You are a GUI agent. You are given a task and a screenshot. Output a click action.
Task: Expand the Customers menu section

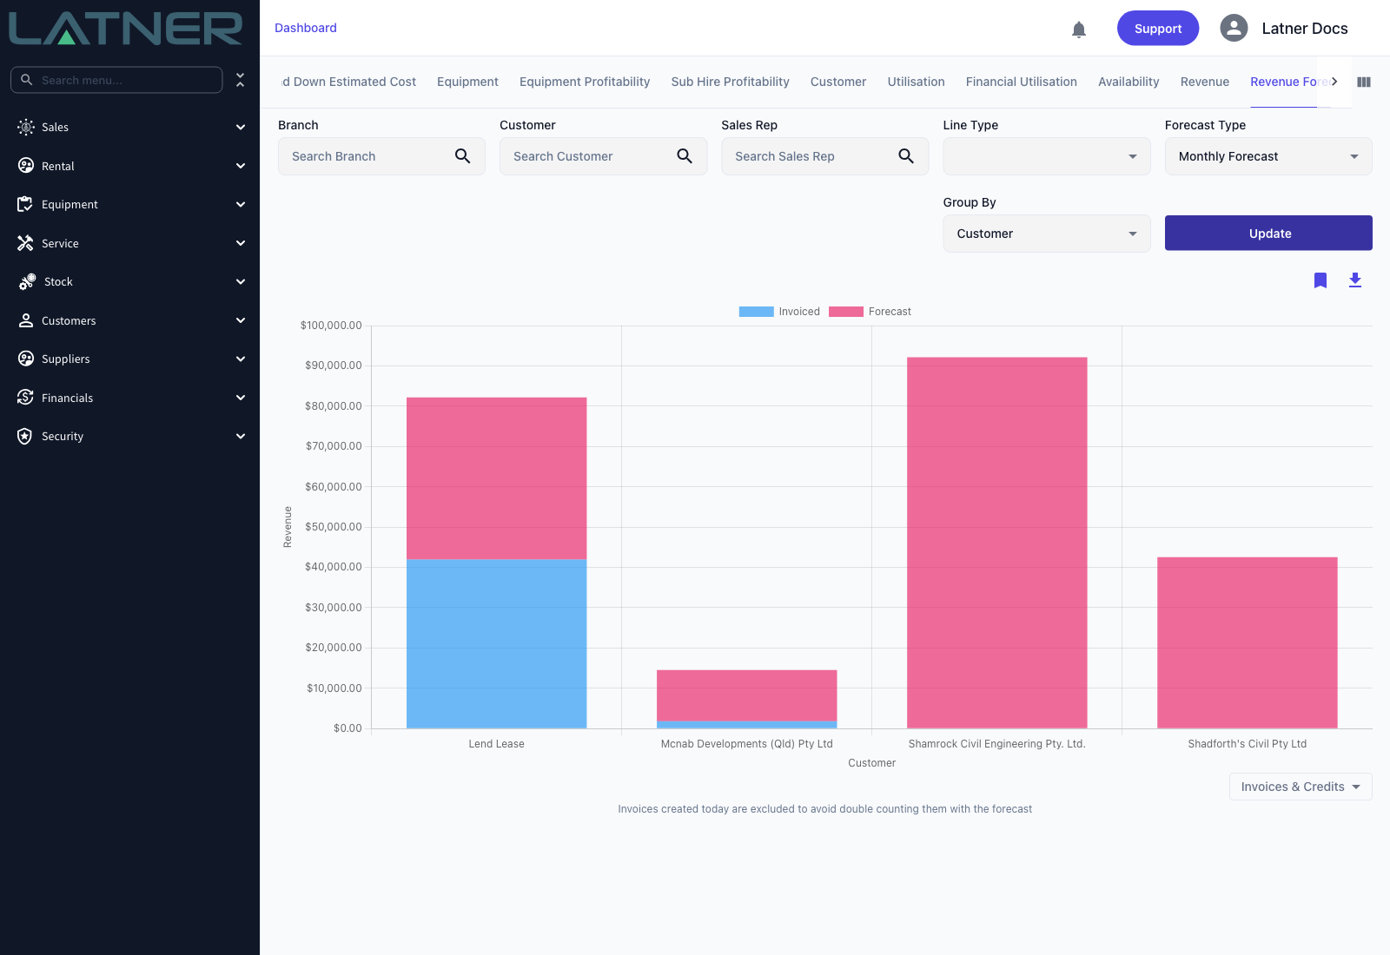[x=241, y=320]
